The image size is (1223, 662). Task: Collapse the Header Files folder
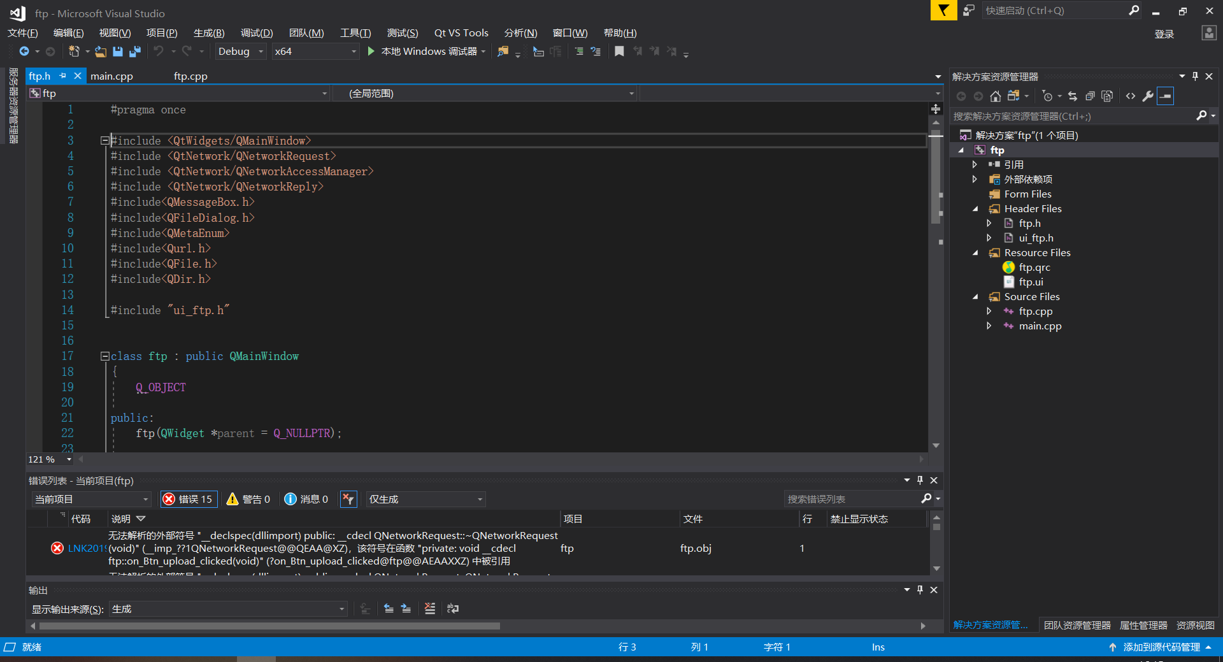point(975,209)
